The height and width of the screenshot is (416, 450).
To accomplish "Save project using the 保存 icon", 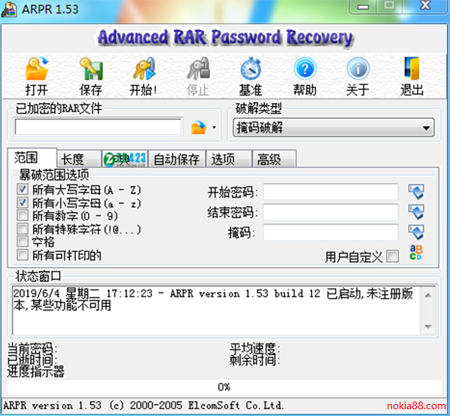I will [91, 68].
